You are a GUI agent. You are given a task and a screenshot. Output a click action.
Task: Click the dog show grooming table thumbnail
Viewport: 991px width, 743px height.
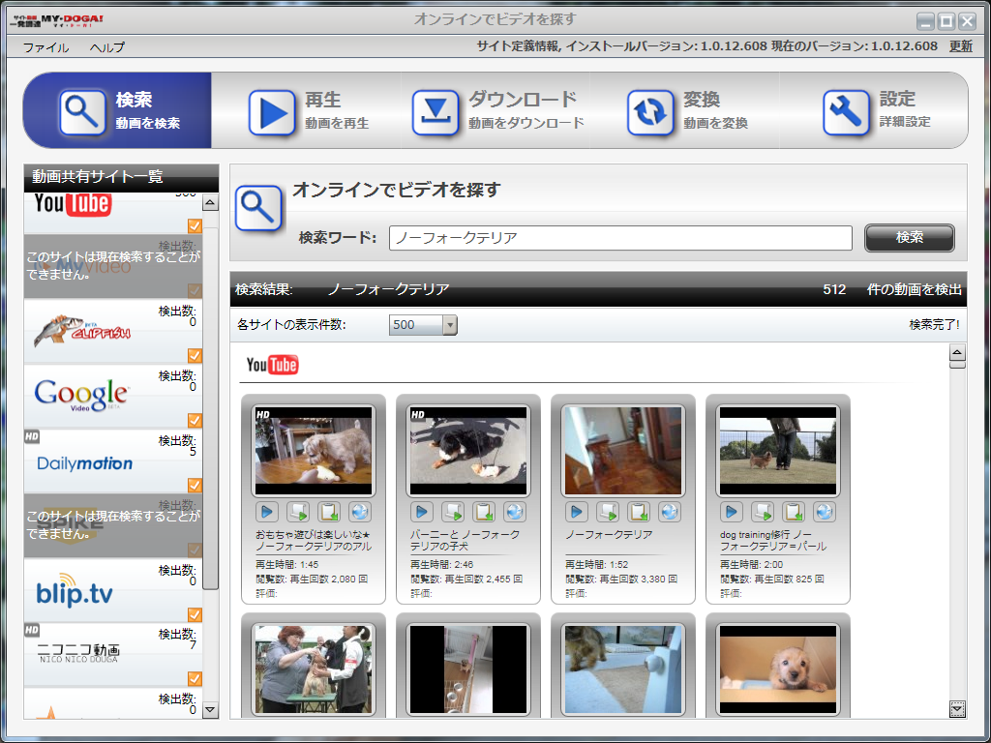point(314,669)
